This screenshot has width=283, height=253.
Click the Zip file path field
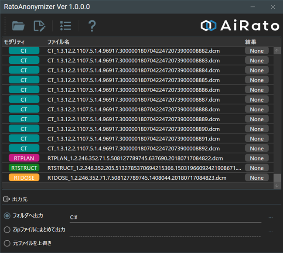(x=165, y=232)
